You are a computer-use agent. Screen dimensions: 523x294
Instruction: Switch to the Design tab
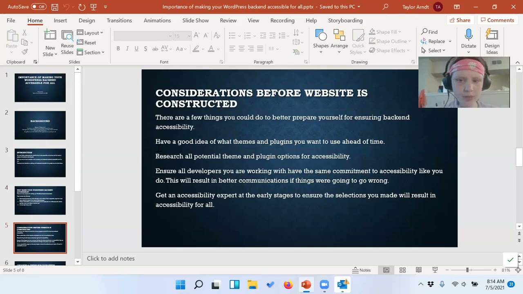point(87,20)
